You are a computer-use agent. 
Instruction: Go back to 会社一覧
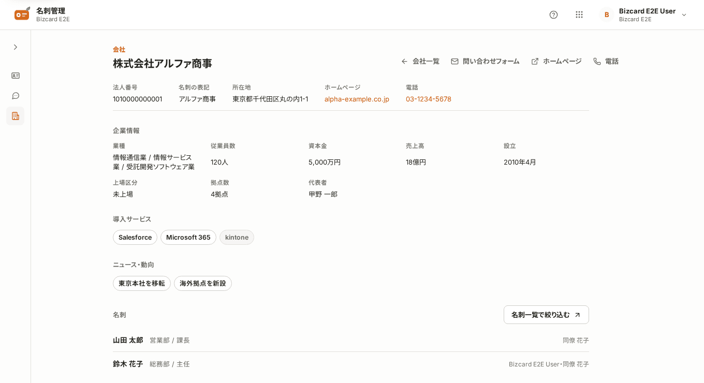point(420,61)
